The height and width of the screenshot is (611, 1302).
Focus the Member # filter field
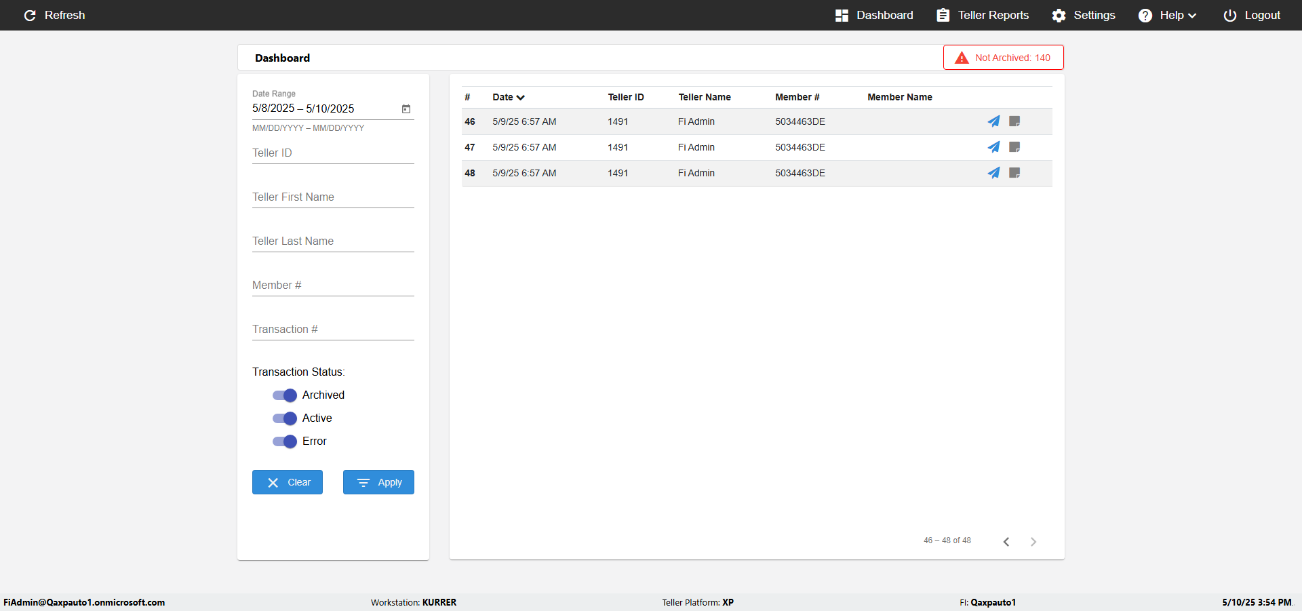click(333, 285)
